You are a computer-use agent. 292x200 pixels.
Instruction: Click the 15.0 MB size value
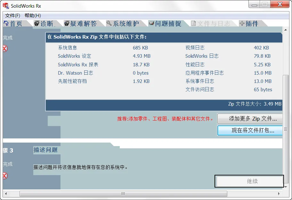(x=263, y=73)
